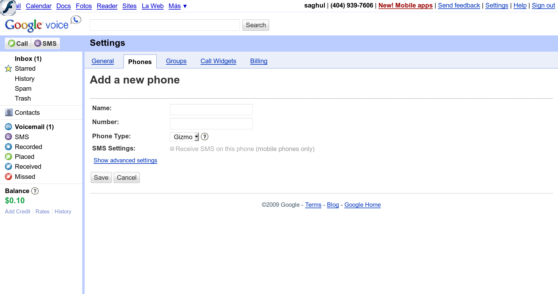
Task: Expand the Más menu in top bar
Action: click(x=178, y=6)
